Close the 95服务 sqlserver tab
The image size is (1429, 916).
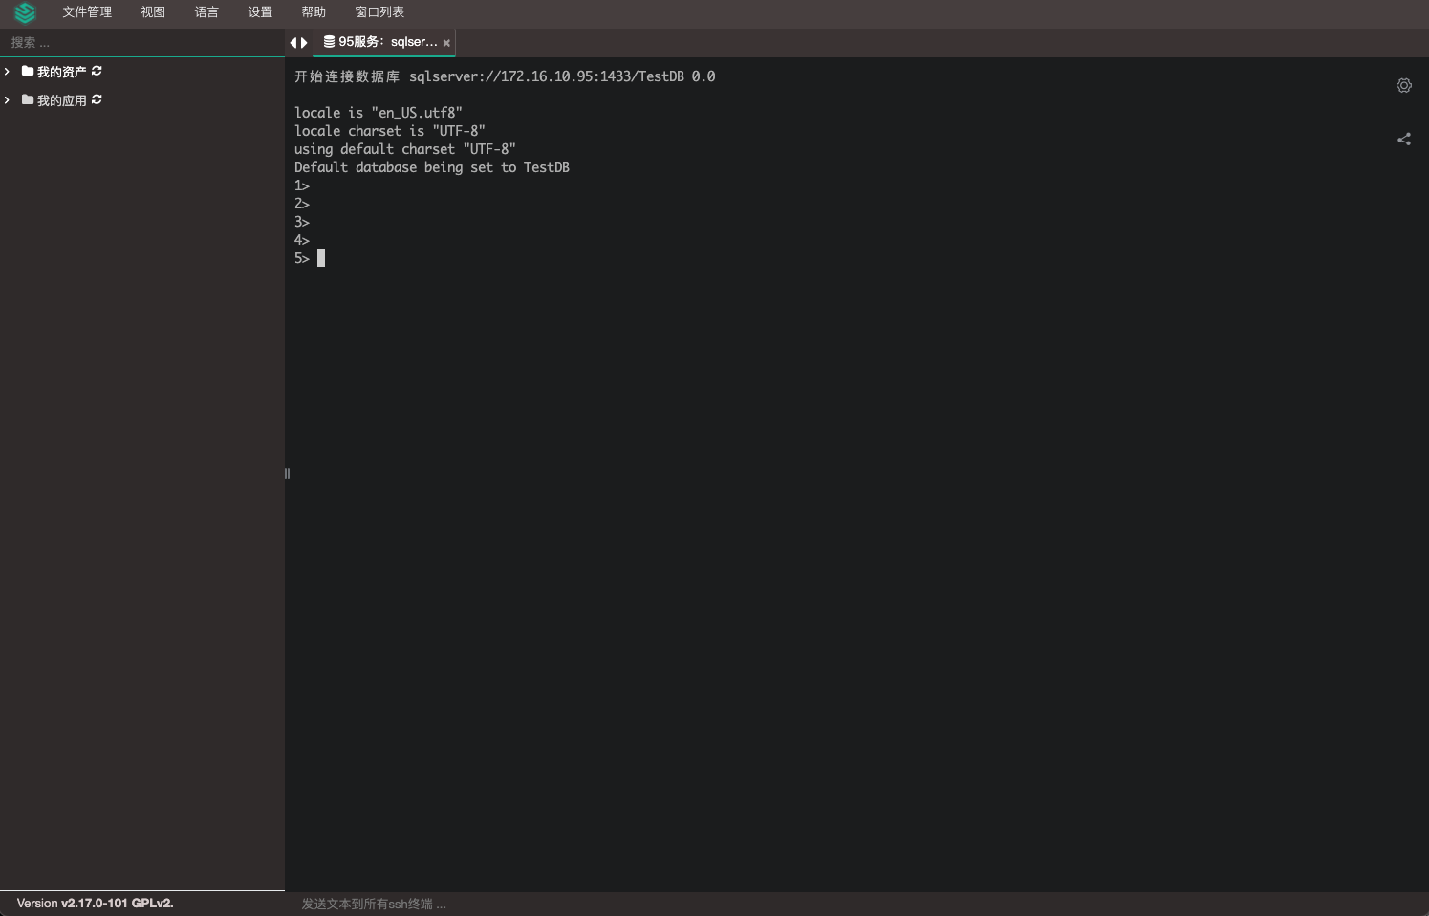(446, 43)
